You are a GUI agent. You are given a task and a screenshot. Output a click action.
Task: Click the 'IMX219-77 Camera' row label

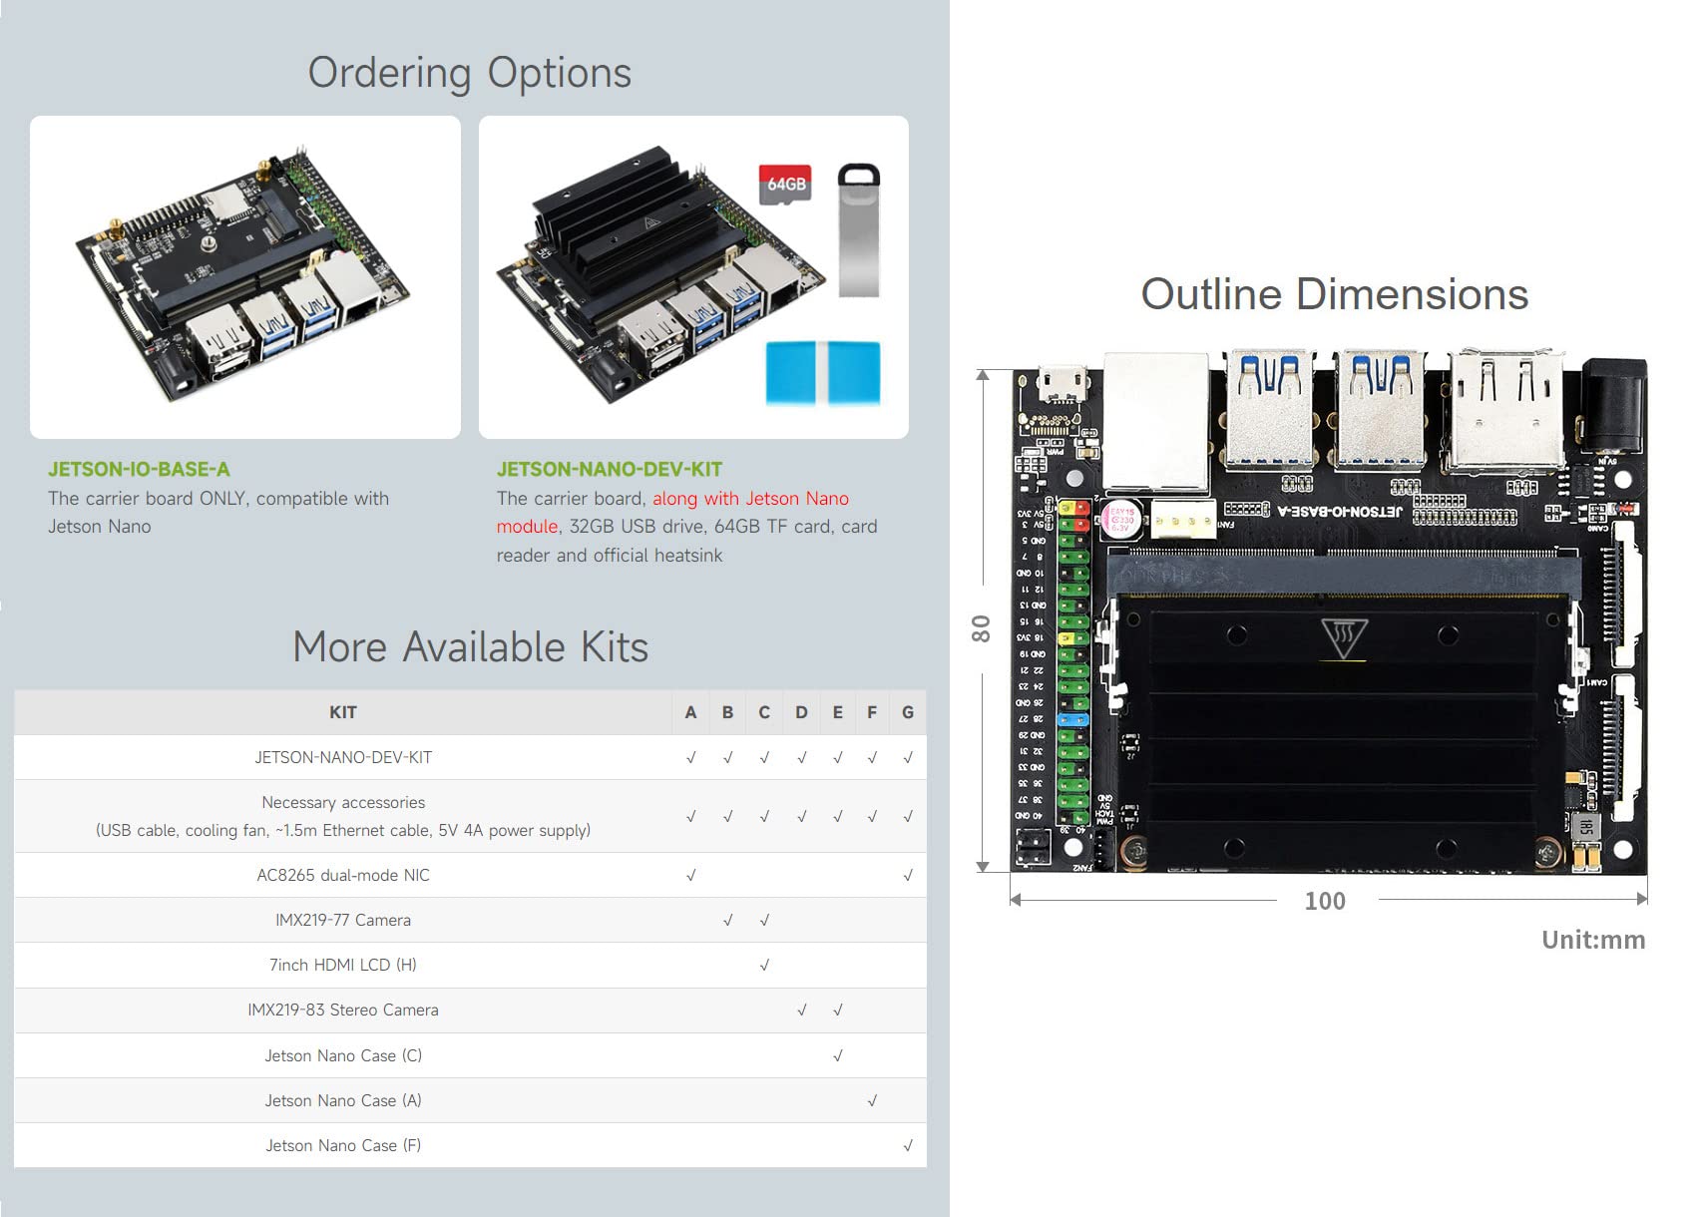tap(343, 920)
